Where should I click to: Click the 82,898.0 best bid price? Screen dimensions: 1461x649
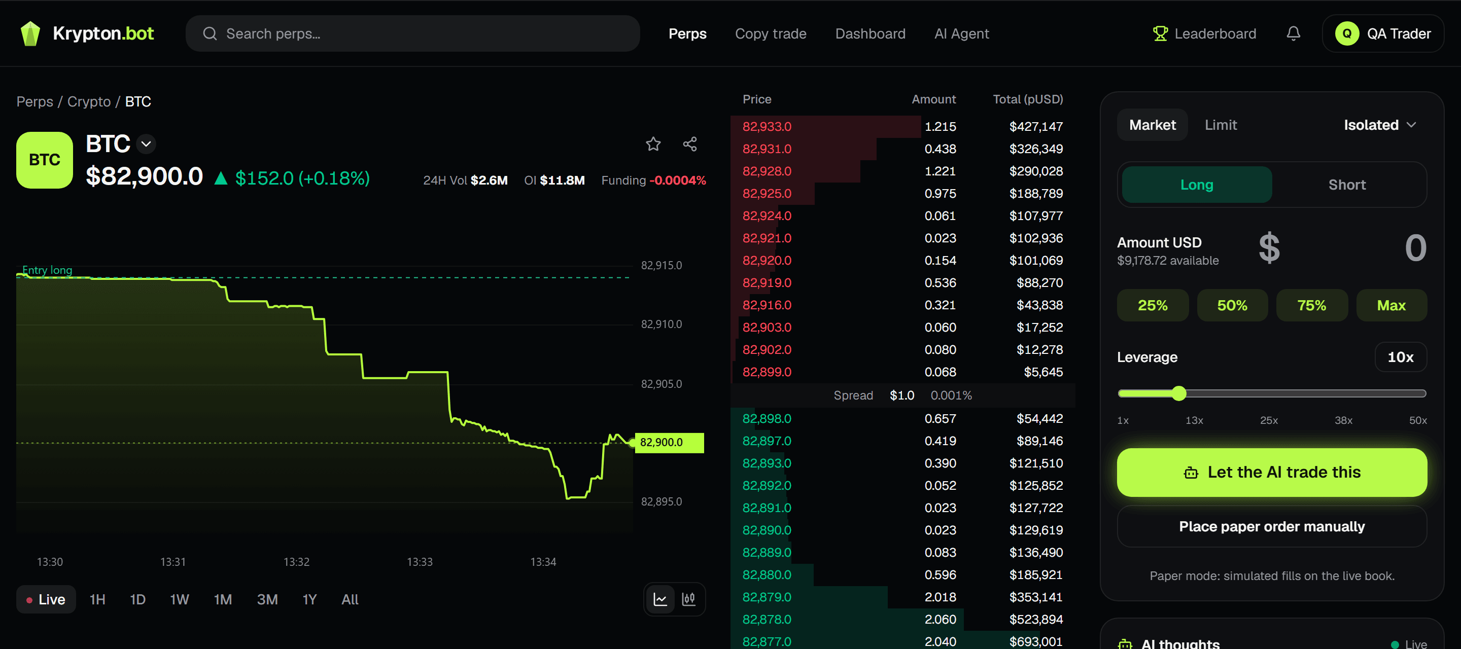click(x=767, y=419)
